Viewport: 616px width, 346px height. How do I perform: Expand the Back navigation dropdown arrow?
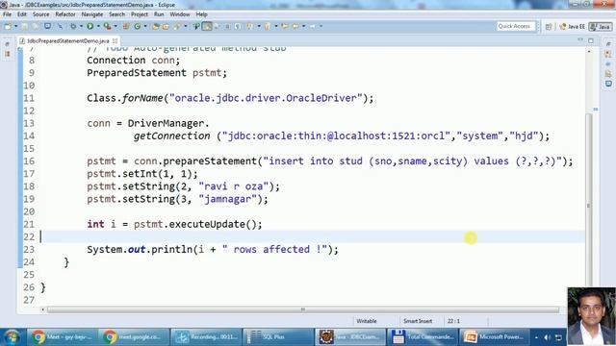304,26
